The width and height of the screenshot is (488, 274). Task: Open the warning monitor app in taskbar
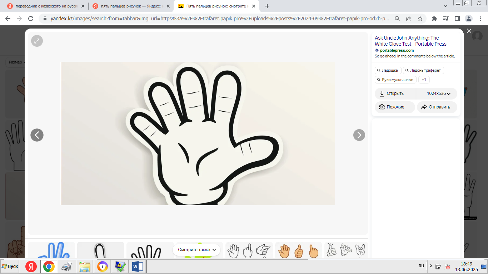click(120, 267)
